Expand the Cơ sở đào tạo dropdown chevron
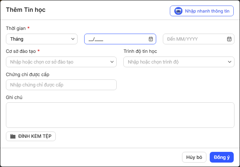The width and height of the screenshot is (240, 167). [x=112, y=62]
